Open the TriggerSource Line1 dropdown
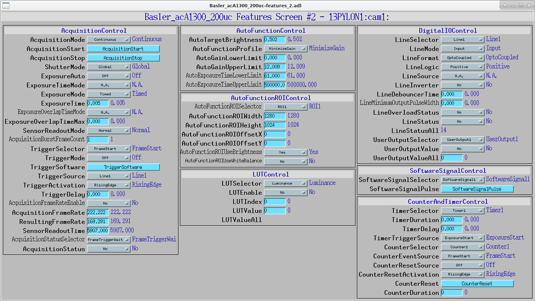This screenshot has width=535, height=301. tap(109, 176)
